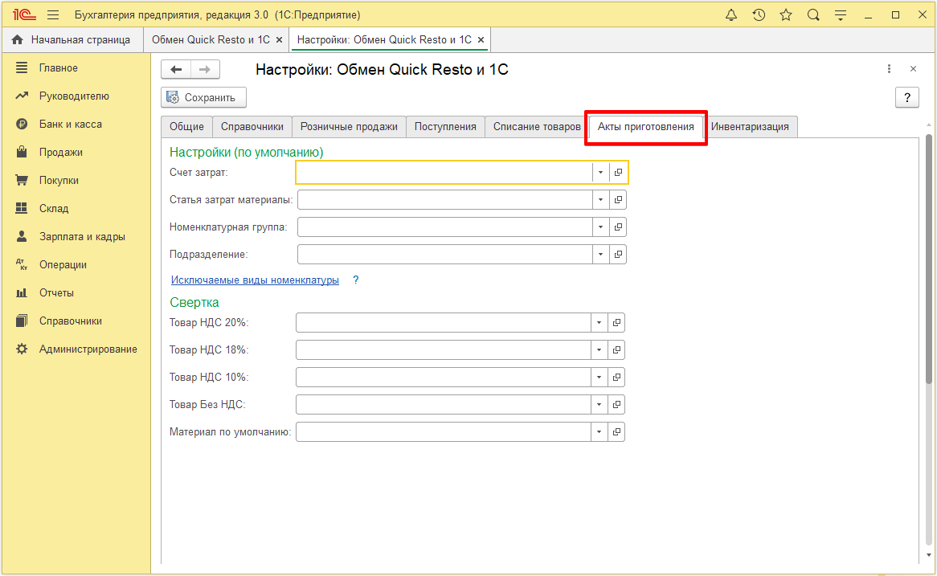The height and width of the screenshot is (576, 937).
Task: Open the form's three-dot more menu
Action: 890,69
